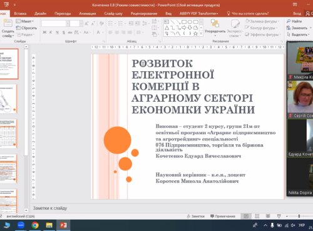Open the character spacing AV dropdown
Viewport: 313px width, 231px height.
click(x=78, y=32)
